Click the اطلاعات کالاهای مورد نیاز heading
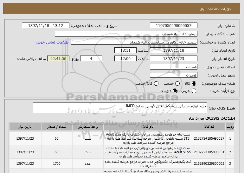The height and width of the screenshot is (173, 244). [x=212, y=118]
